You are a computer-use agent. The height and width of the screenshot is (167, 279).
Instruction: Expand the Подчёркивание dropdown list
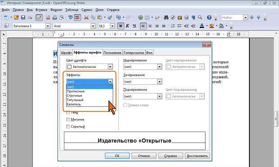tap(143, 97)
